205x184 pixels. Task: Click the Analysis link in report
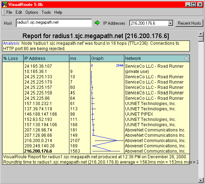coord(12,43)
